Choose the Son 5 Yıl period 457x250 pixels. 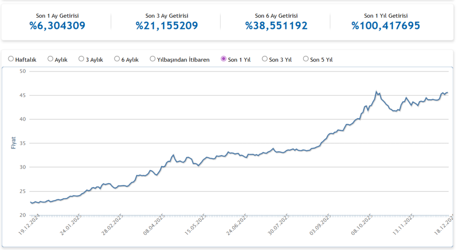point(306,59)
